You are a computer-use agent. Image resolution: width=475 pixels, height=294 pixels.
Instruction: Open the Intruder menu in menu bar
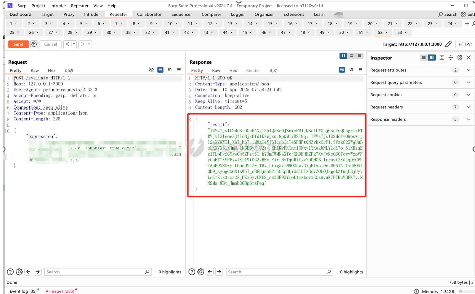pyautogui.click(x=58, y=6)
